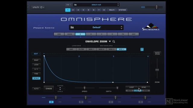Open the patch browser folder beside Default*
This screenshot has height=108, width=193.
click(x=72, y=27)
